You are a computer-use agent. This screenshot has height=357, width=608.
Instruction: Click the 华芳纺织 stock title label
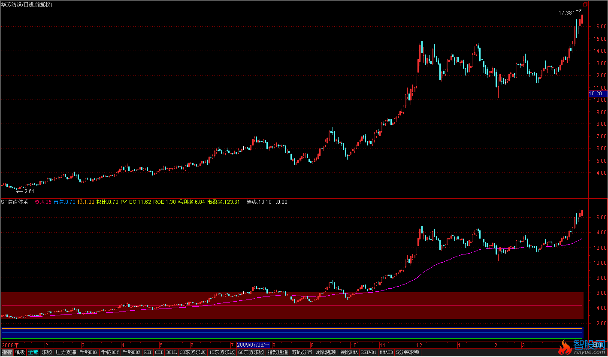27,4
